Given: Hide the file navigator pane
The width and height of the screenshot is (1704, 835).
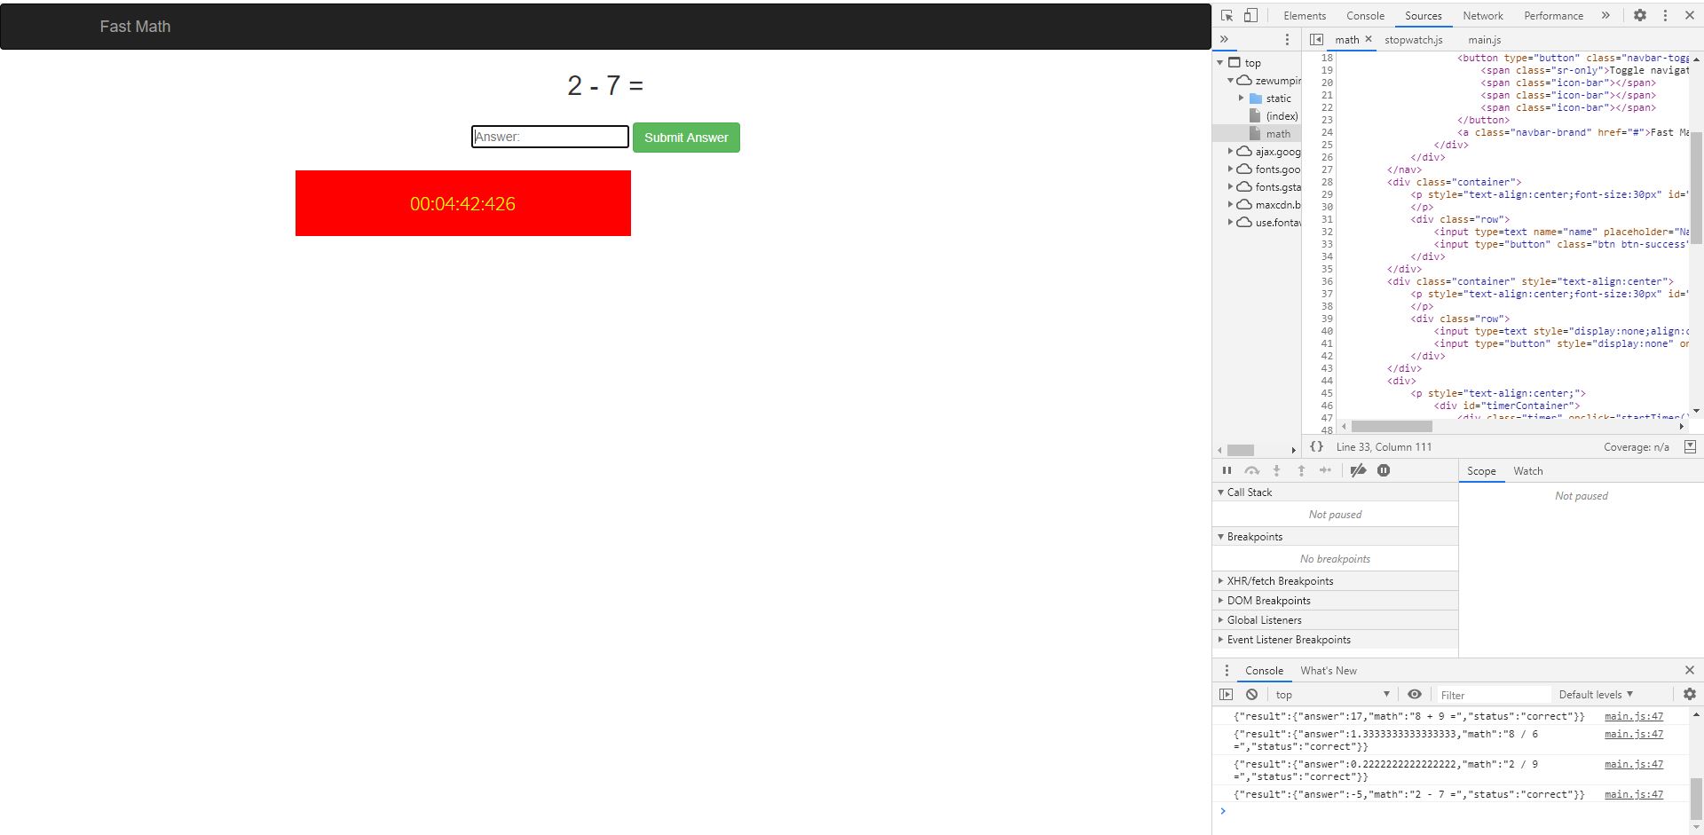Looking at the screenshot, I should [x=1316, y=39].
